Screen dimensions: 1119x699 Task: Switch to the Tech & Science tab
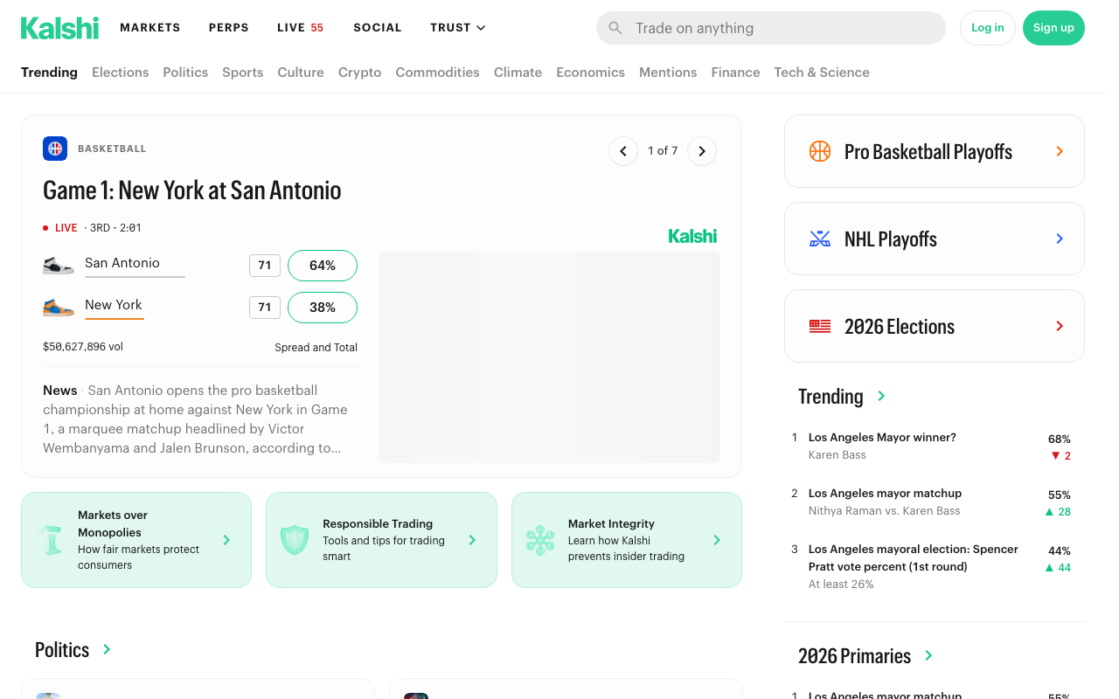822,73
